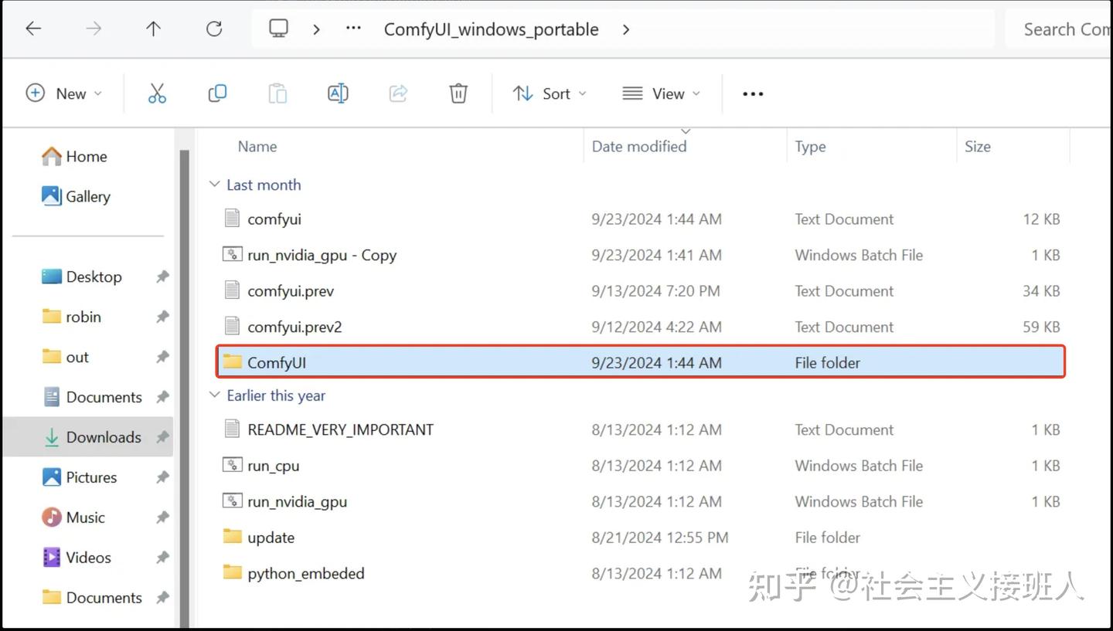This screenshot has width=1113, height=631.
Task: Collapse the Last month group
Action: 215,184
